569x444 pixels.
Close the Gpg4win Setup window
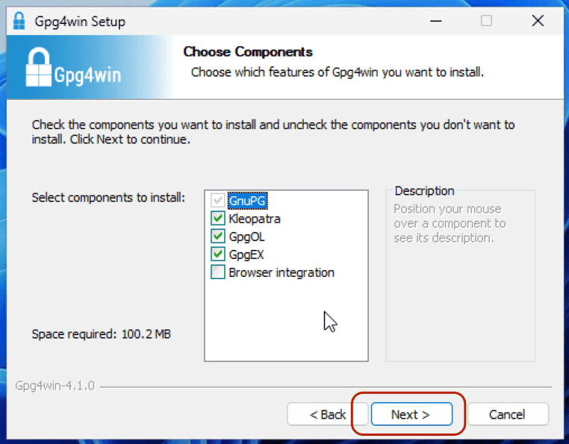pos(538,21)
